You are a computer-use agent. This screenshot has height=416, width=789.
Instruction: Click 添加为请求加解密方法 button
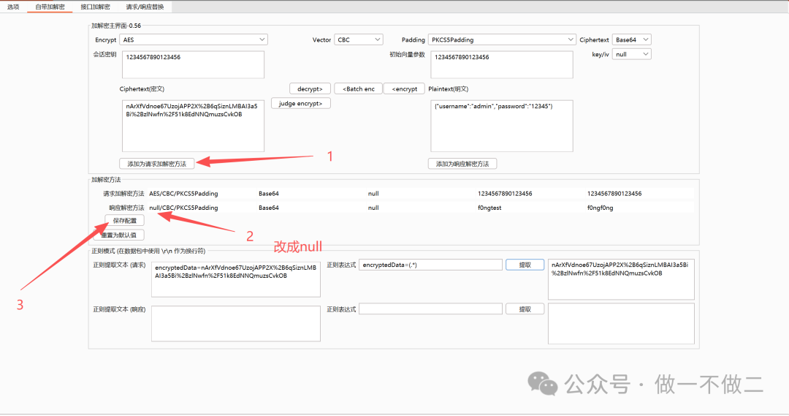click(157, 164)
